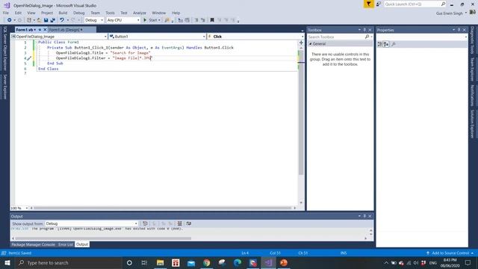This screenshot has width=478, height=269.
Task: Open the Properties object selector dropdown
Action: (x=422, y=37)
